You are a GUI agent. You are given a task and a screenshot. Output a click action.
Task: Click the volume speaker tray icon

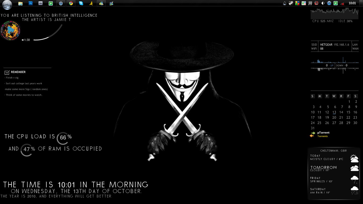[323, 3]
